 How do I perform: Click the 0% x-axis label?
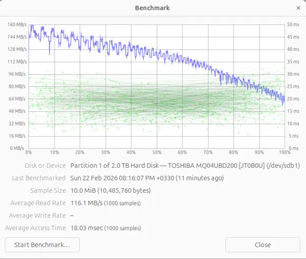click(x=29, y=152)
